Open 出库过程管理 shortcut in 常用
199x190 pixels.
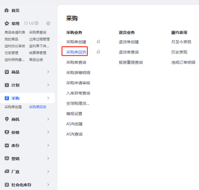tap(39, 39)
